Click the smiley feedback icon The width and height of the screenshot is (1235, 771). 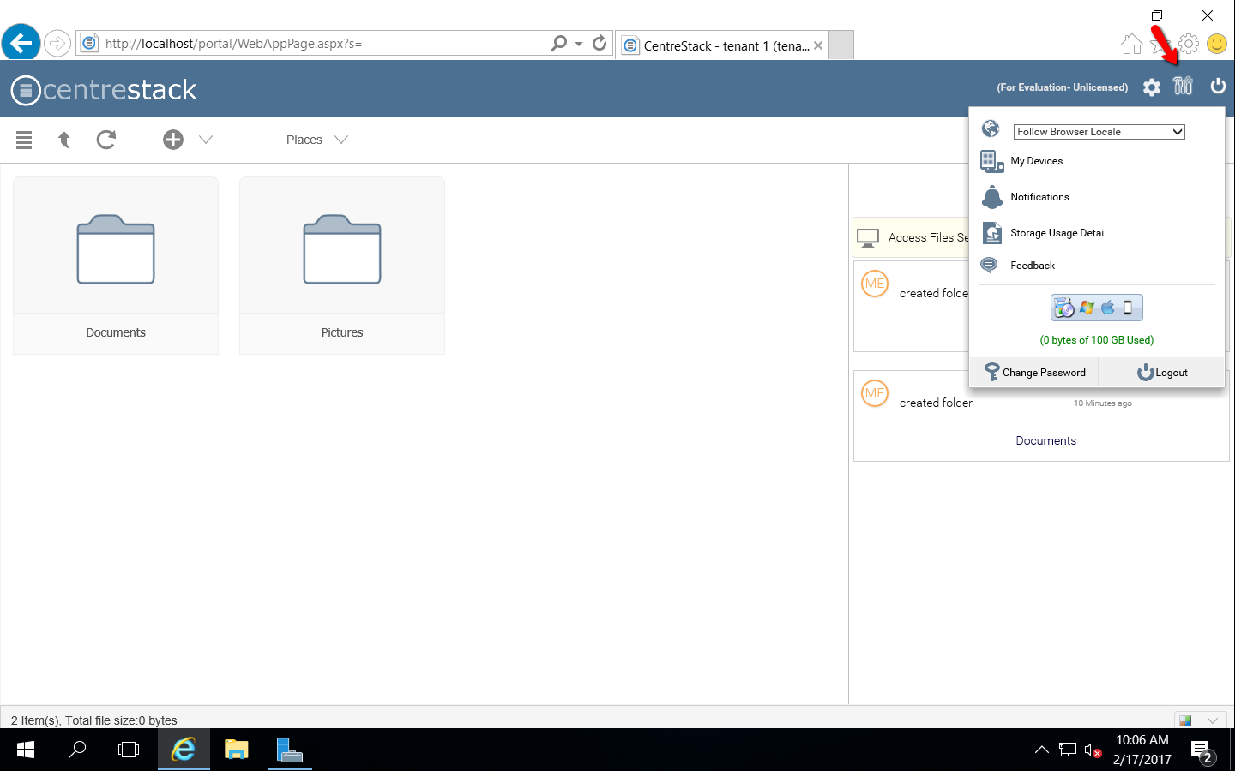pos(1217,44)
